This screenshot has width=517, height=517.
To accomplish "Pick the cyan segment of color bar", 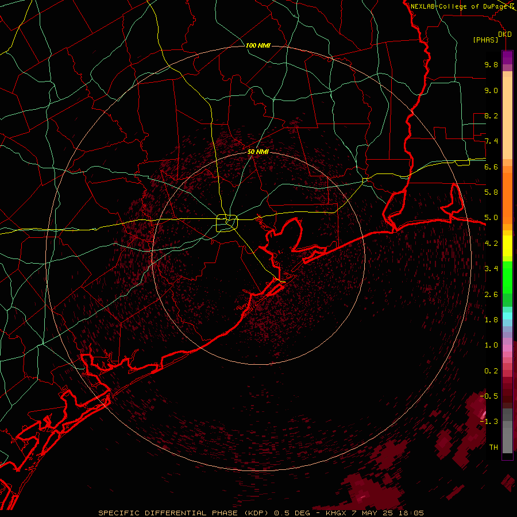I will click(x=507, y=316).
